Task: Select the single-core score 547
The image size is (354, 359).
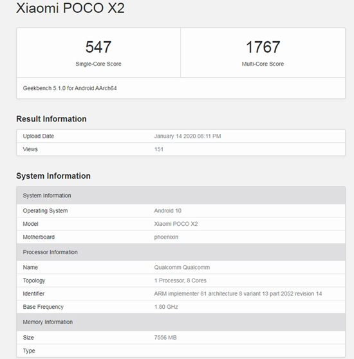Action: [98, 47]
